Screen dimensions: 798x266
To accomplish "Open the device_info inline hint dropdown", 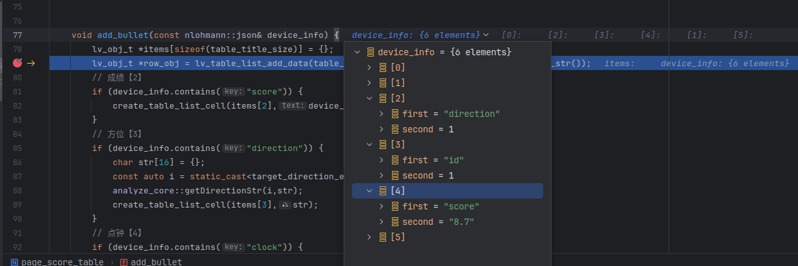I will [x=485, y=35].
